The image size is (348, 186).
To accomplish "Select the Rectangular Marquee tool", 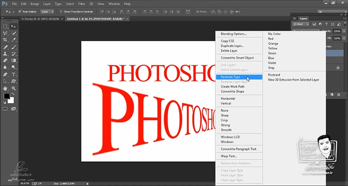I will pyautogui.click(x=5, y=26).
